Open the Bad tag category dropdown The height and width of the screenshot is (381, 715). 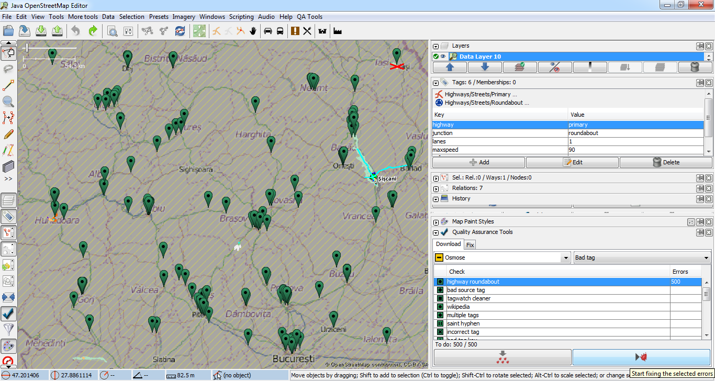(x=642, y=257)
